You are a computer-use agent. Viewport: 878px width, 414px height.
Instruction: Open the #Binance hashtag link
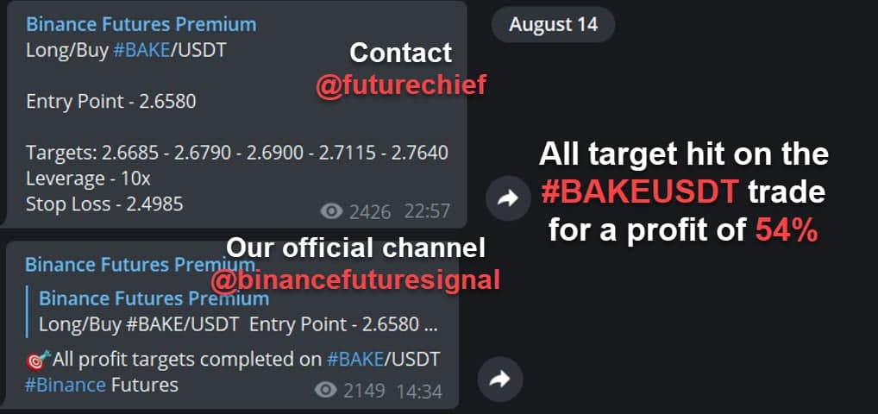pos(66,385)
